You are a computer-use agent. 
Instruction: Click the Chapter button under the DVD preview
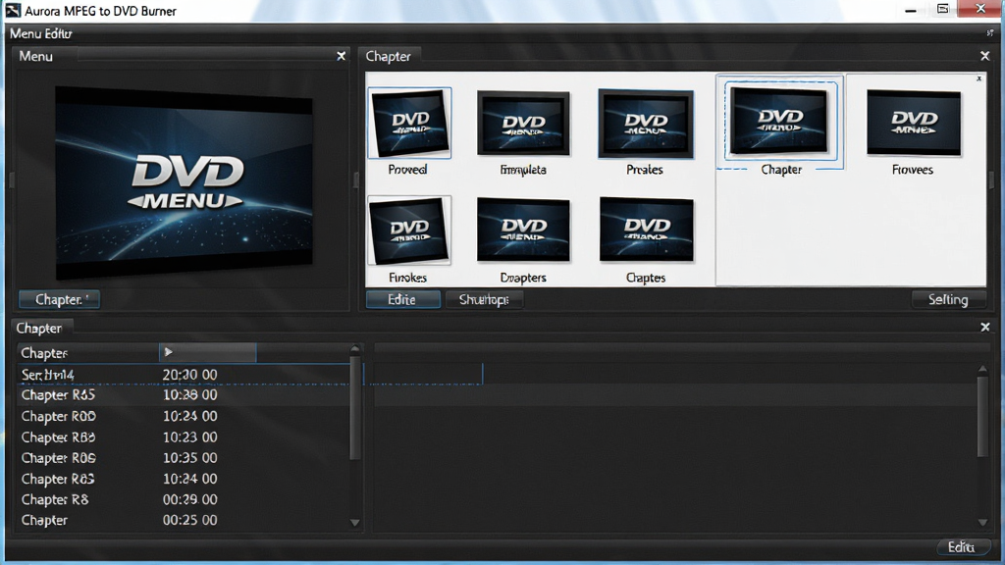[x=59, y=299]
